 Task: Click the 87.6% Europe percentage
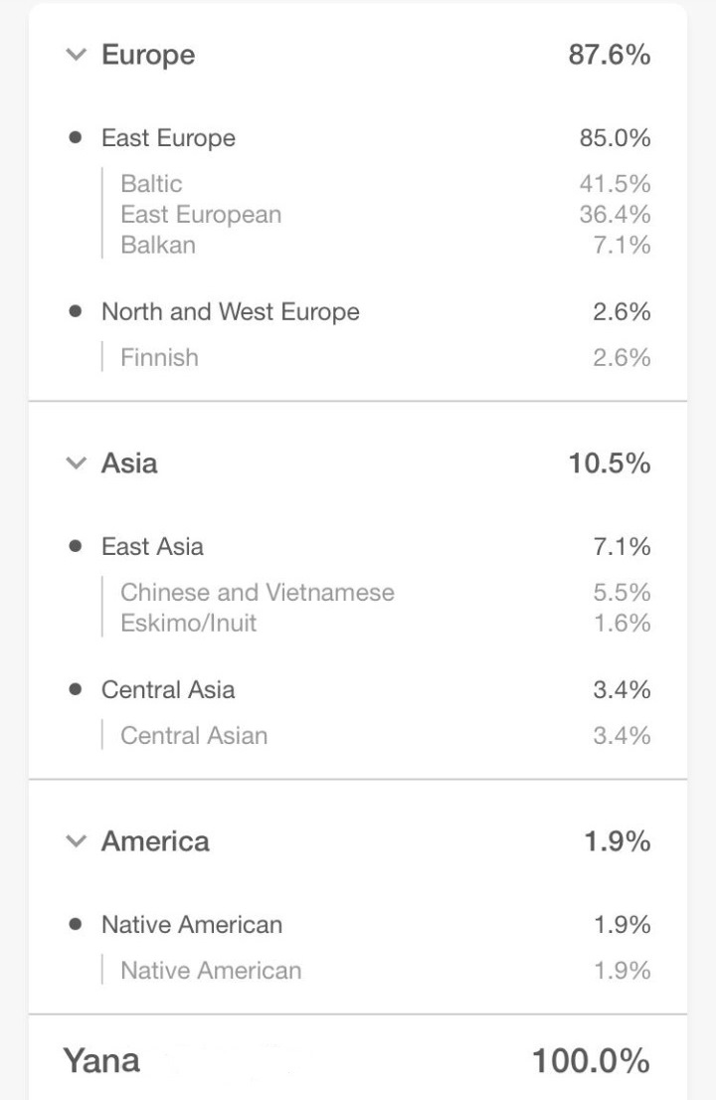tap(609, 55)
